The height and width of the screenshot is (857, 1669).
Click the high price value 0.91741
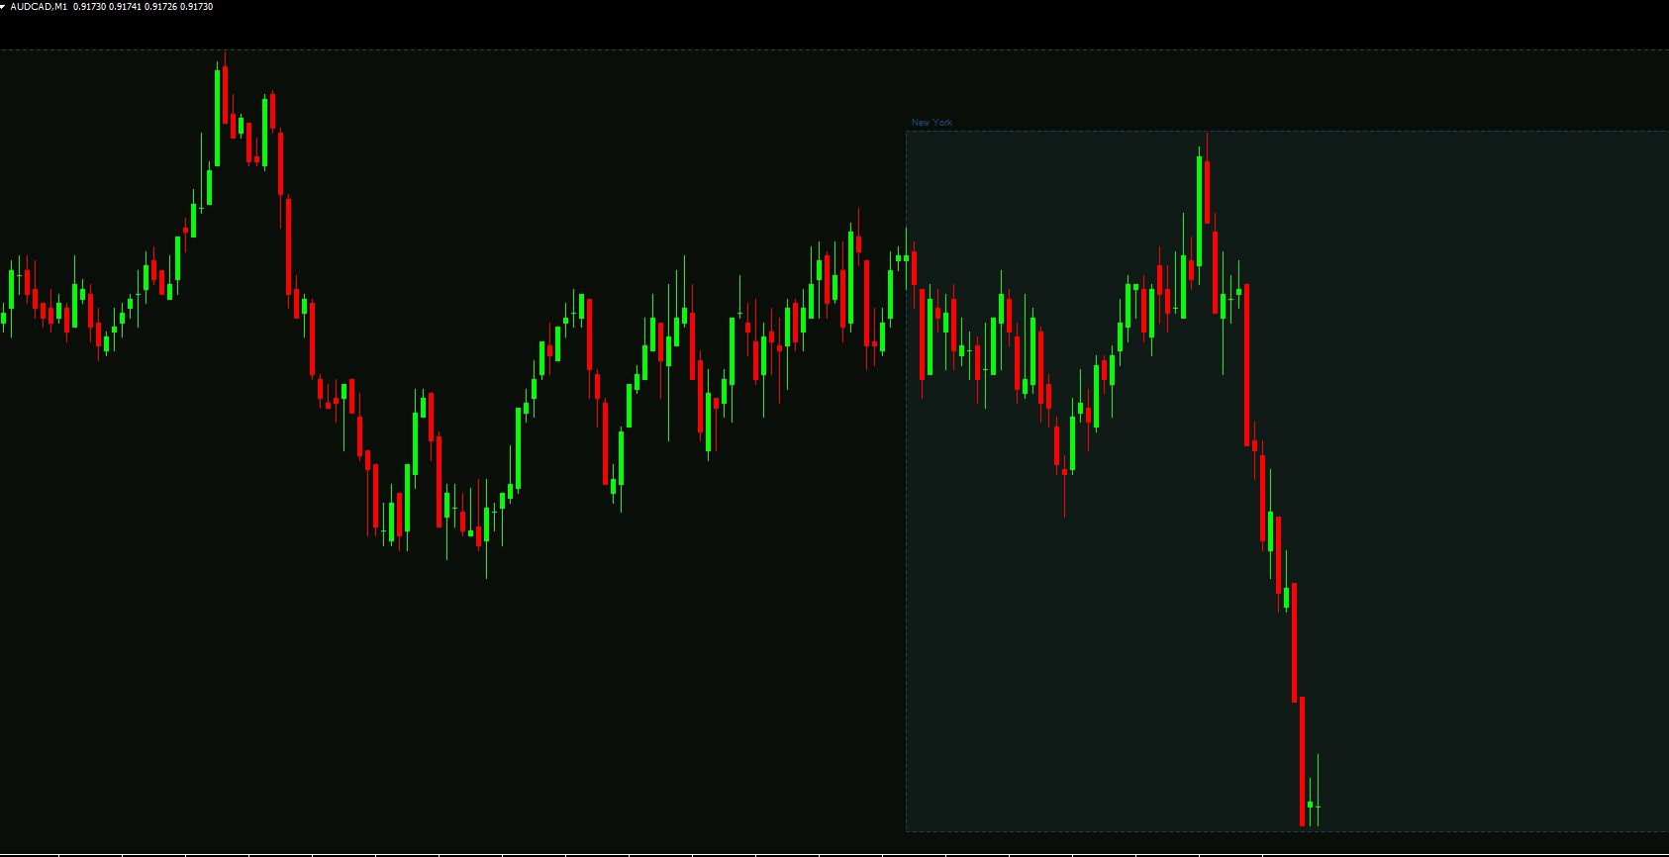pyautogui.click(x=125, y=7)
